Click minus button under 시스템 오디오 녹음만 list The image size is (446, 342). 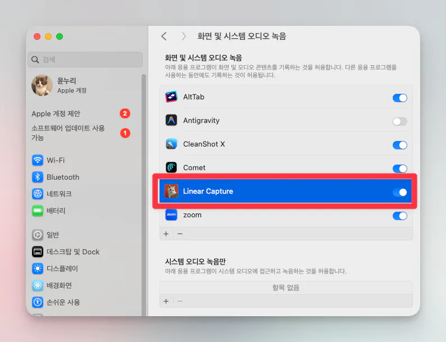180,301
